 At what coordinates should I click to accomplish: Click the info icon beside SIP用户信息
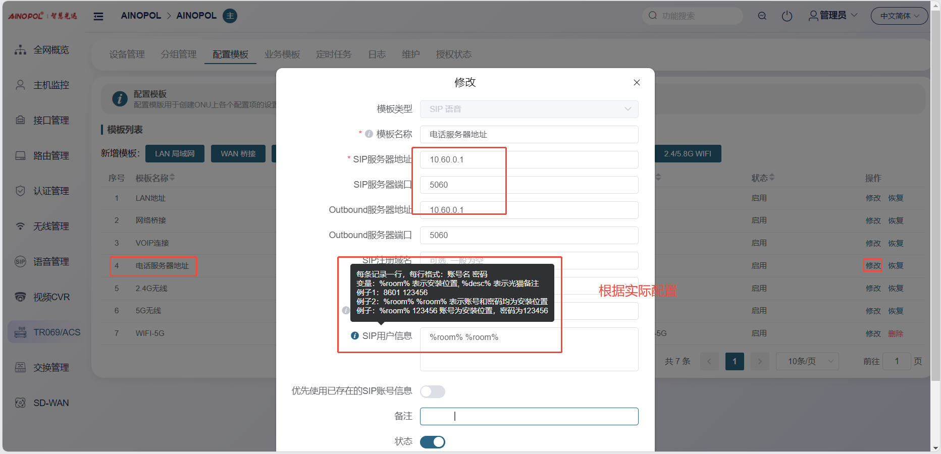[x=355, y=336]
